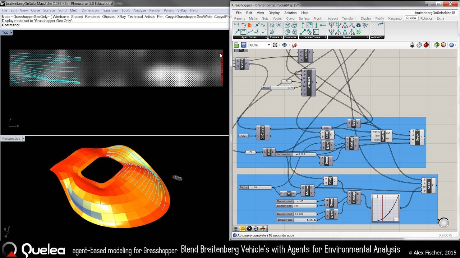Expand the Quelea panel with plus
The width and height of the screenshot is (460, 258).
367,37
